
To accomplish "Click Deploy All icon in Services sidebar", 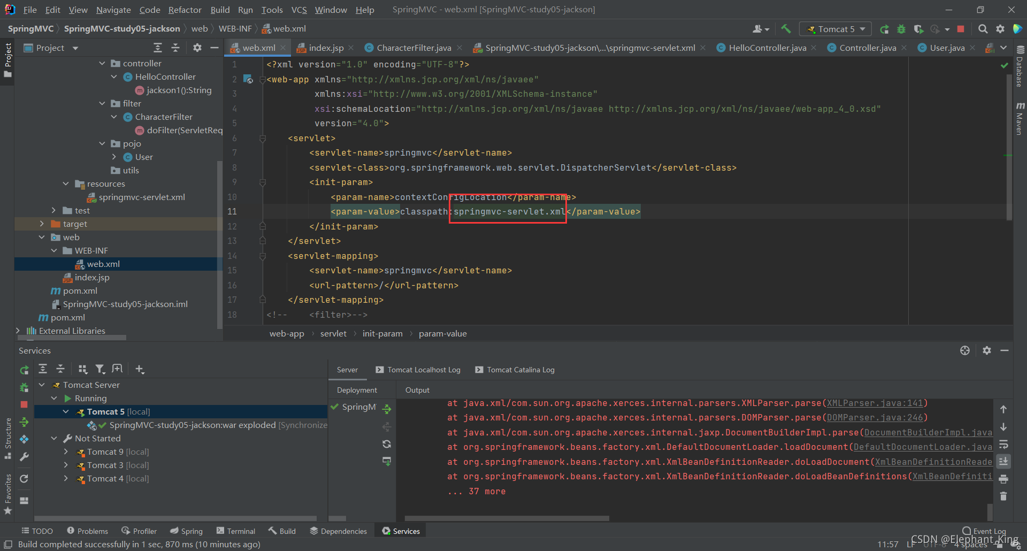I will (24, 422).
